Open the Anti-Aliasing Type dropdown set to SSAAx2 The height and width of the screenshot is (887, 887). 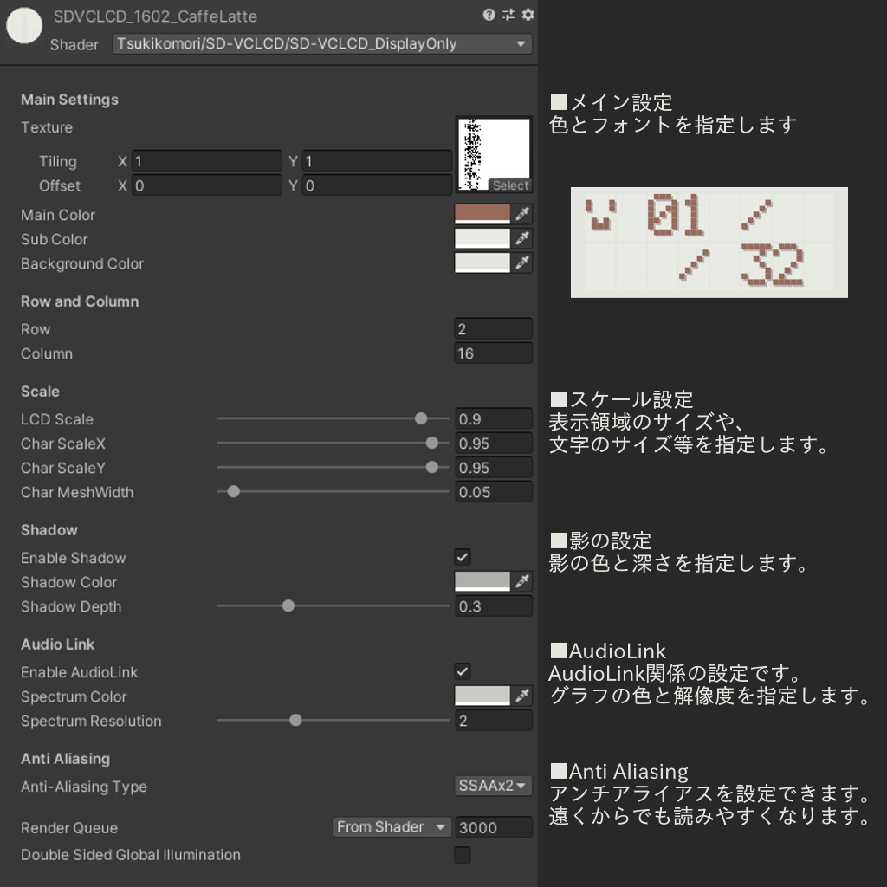493,787
